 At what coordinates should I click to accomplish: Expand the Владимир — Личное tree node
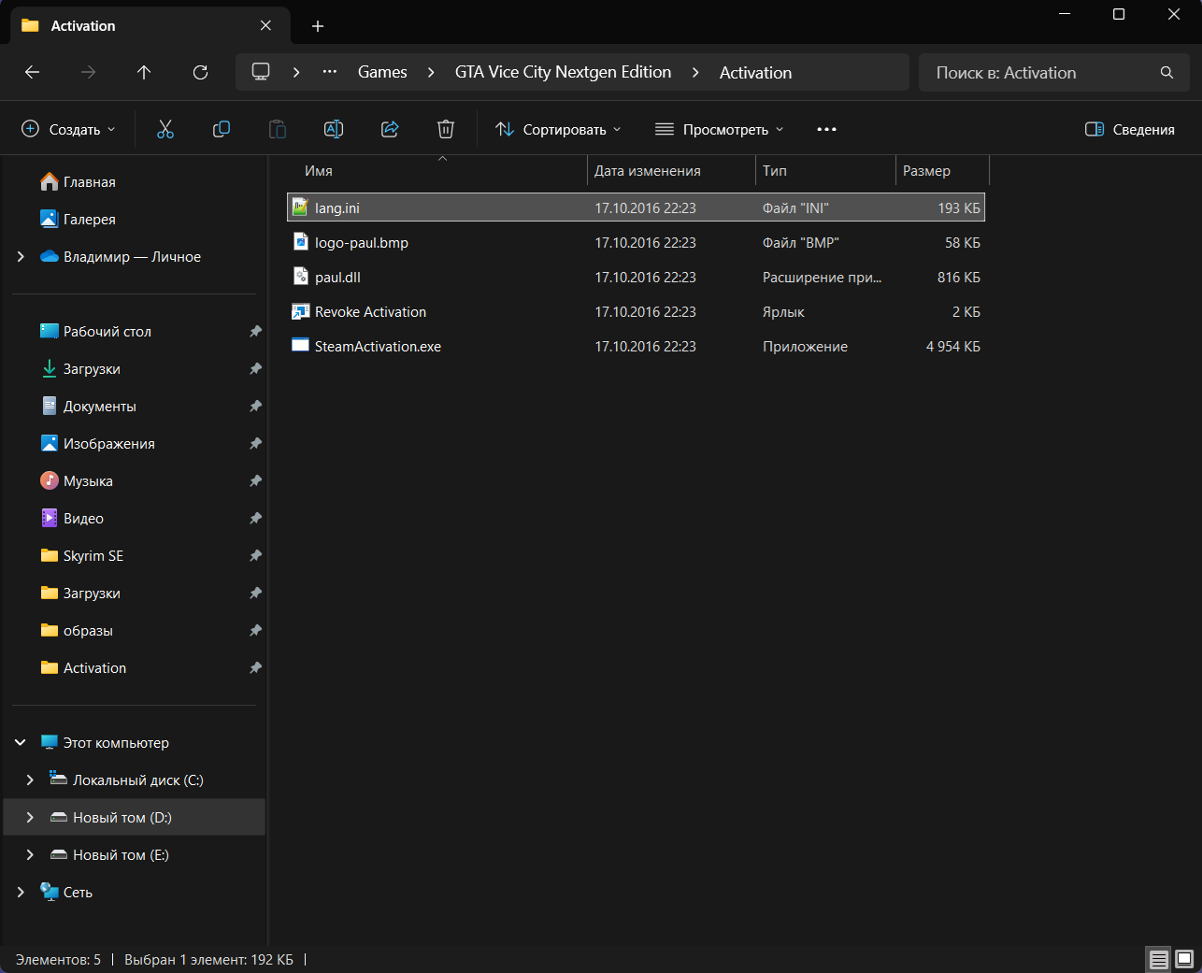coord(21,257)
